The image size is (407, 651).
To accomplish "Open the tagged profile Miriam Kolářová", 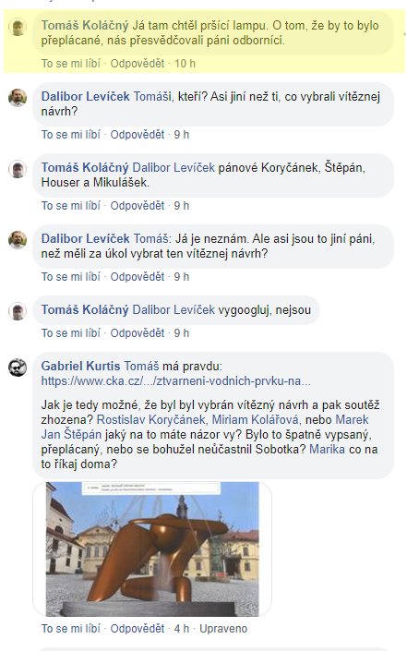I will pos(255,419).
